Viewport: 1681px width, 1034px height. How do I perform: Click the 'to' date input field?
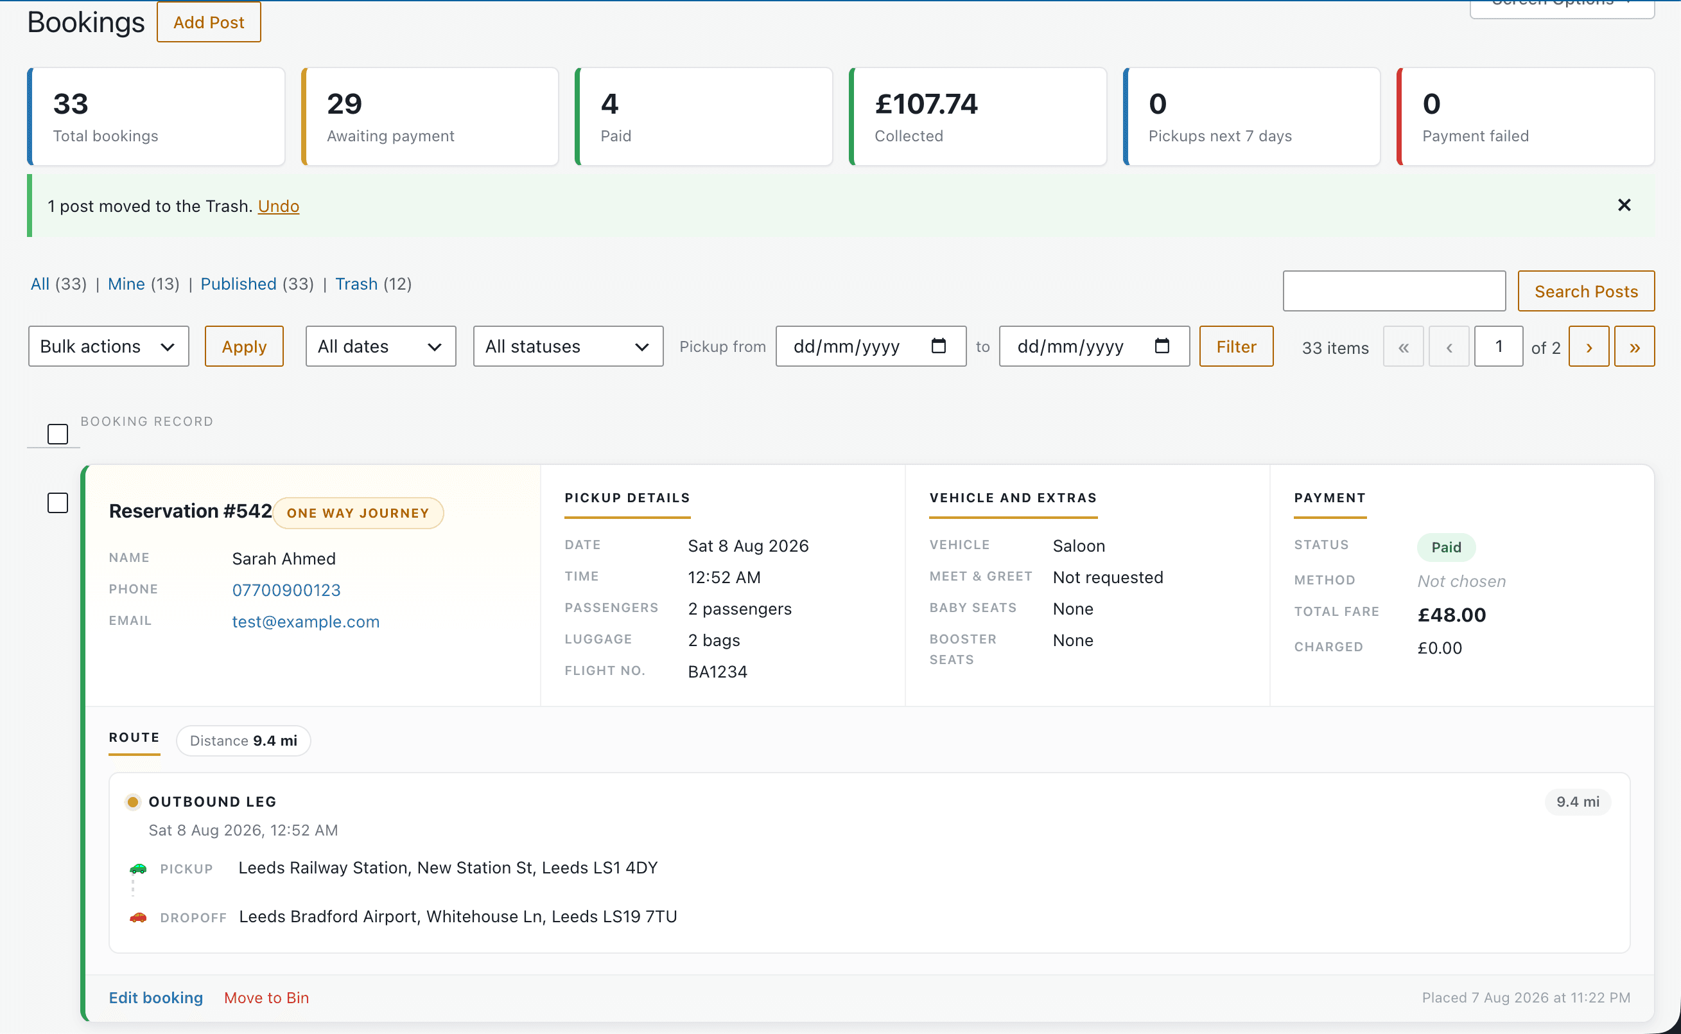[1093, 346]
